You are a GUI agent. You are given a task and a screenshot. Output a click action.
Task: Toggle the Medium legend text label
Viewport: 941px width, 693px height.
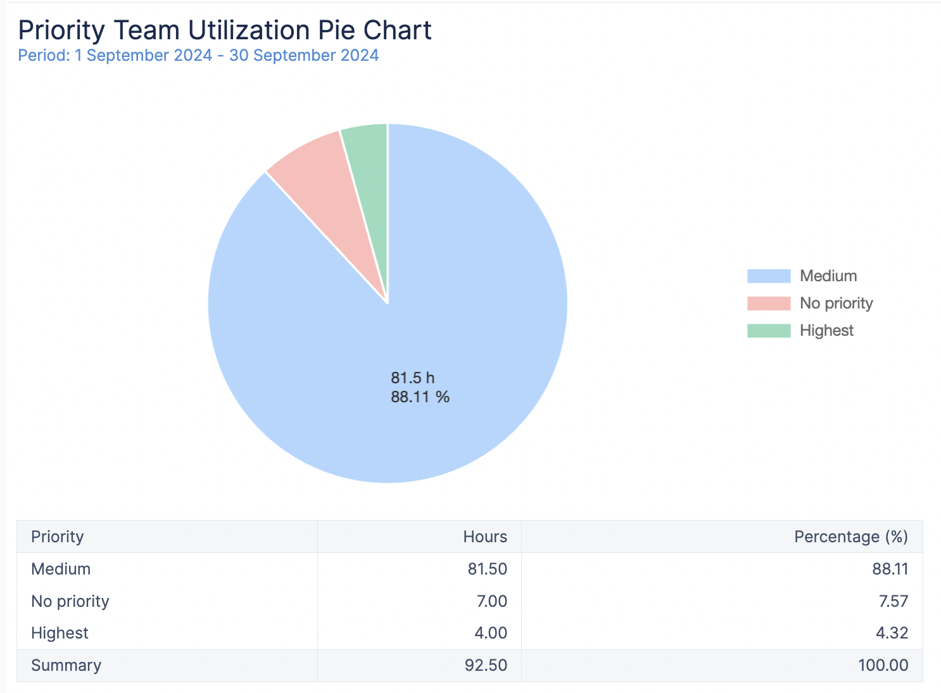click(x=828, y=276)
